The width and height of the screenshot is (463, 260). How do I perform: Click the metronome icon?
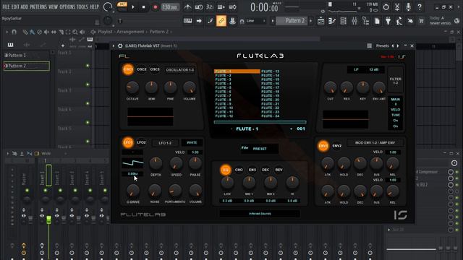(187, 6)
